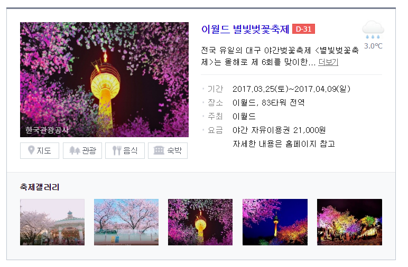Click the 축제갤러리 section heading
Viewport: 408px width, 267px height.
pos(40,187)
